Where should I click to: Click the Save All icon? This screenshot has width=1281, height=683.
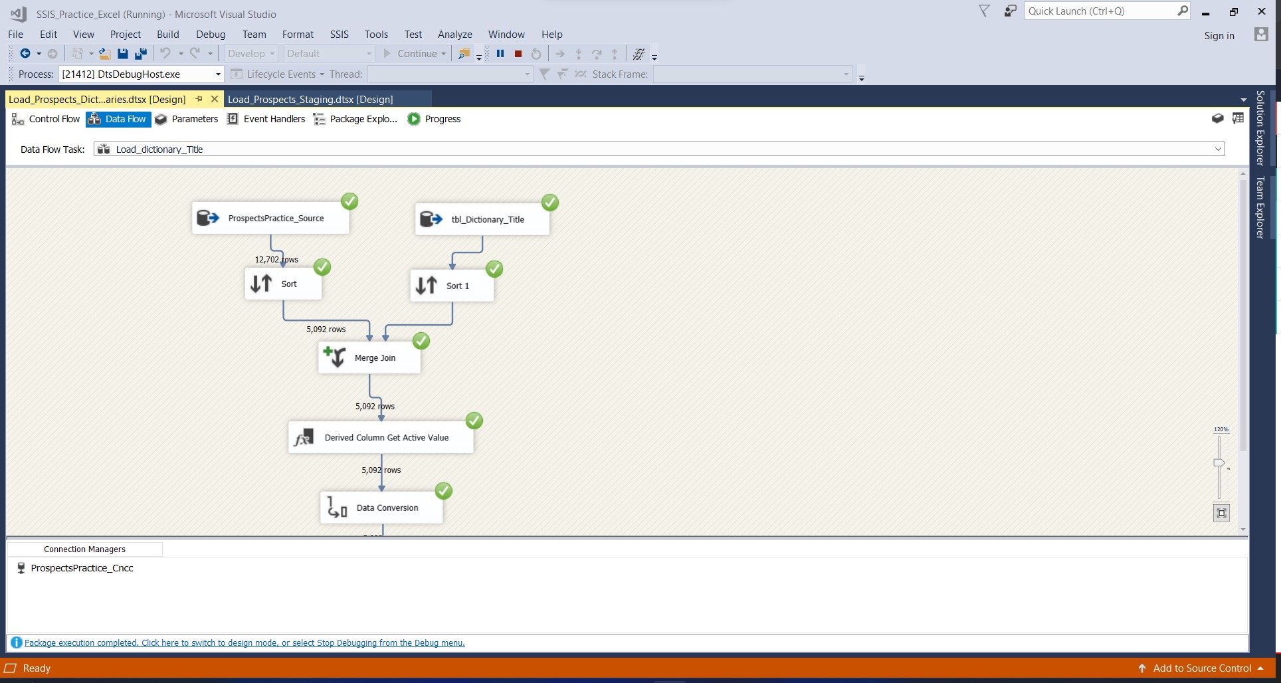140,54
